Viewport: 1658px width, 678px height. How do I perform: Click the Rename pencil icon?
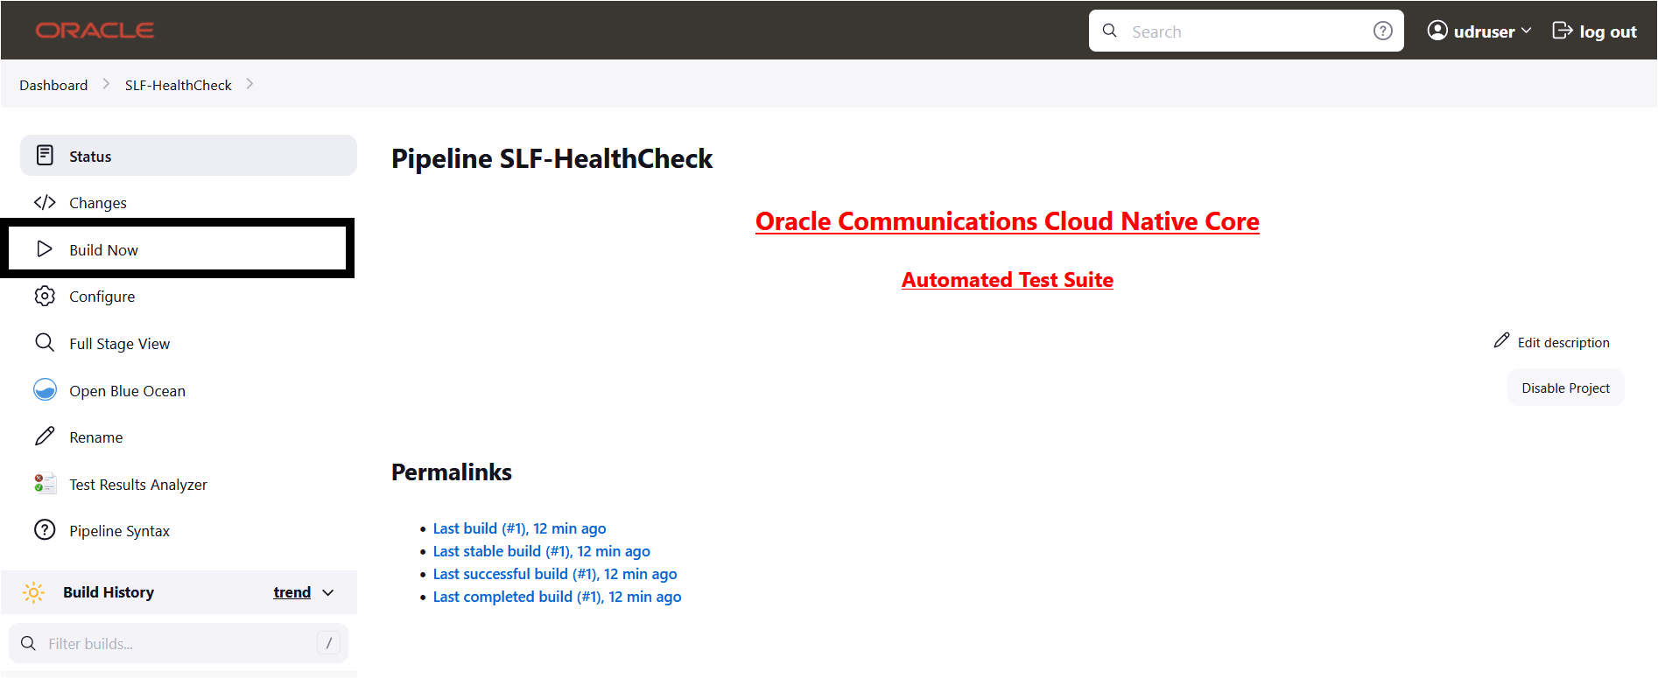click(45, 437)
